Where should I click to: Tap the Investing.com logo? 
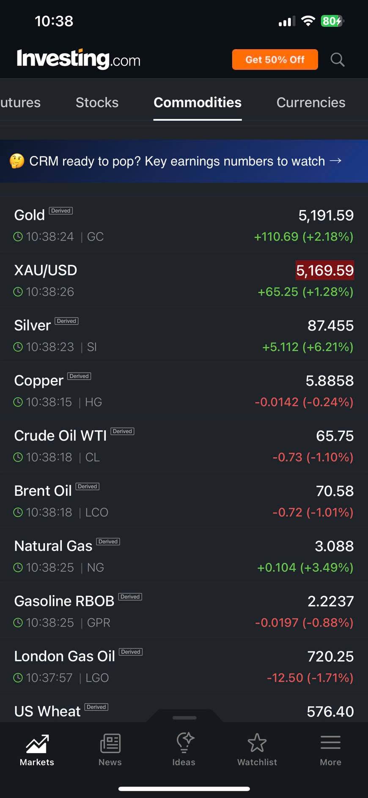tap(79, 59)
